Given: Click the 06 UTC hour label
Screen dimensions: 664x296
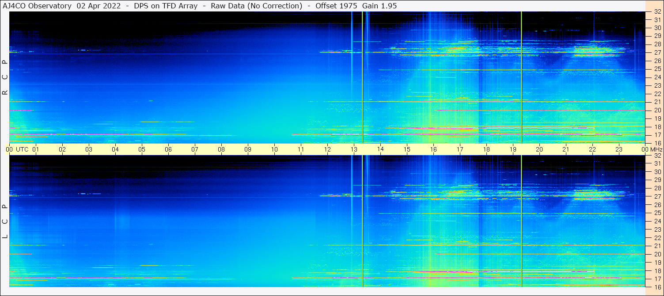Looking at the screenshot, I should (168, 149).
